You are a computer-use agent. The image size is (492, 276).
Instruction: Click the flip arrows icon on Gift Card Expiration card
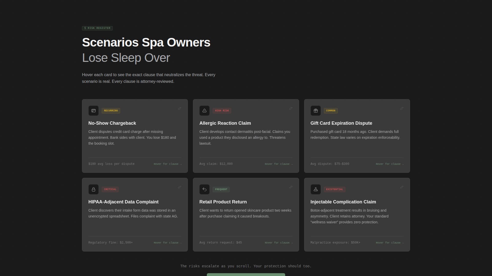click(402, 108)
